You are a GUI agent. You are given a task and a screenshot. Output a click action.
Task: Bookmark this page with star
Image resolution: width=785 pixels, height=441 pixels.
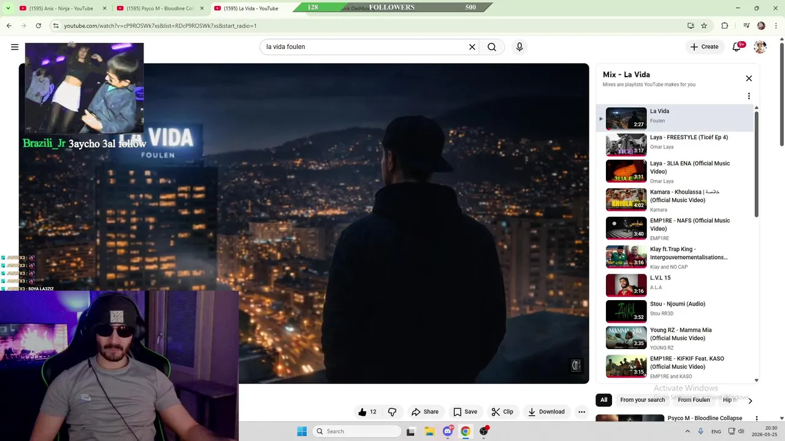coord(704,26)
